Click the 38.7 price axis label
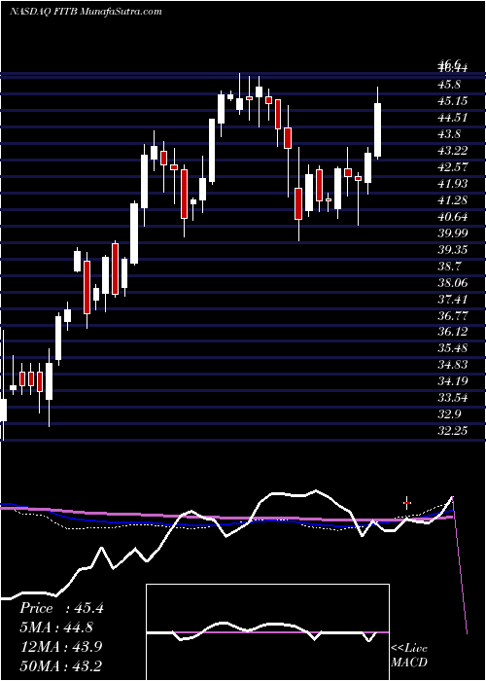Image resolution: width=486 pixels, height=681 pixels. point(449,266)
